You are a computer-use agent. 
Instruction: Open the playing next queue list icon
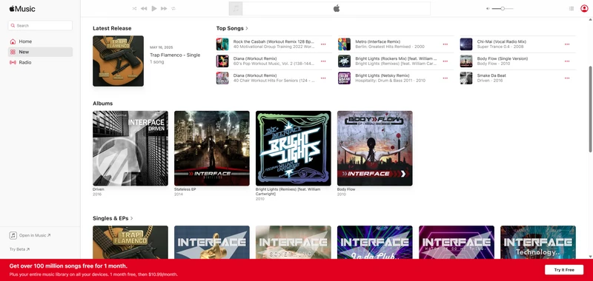pyautogui.click(x=572, y=8)
